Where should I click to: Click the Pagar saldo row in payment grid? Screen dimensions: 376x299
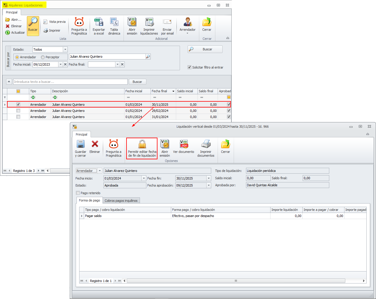223,216
